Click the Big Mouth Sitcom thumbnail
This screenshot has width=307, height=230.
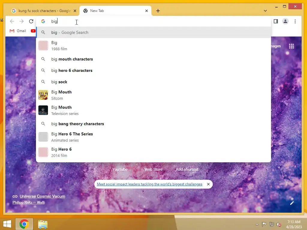[43, 95]
